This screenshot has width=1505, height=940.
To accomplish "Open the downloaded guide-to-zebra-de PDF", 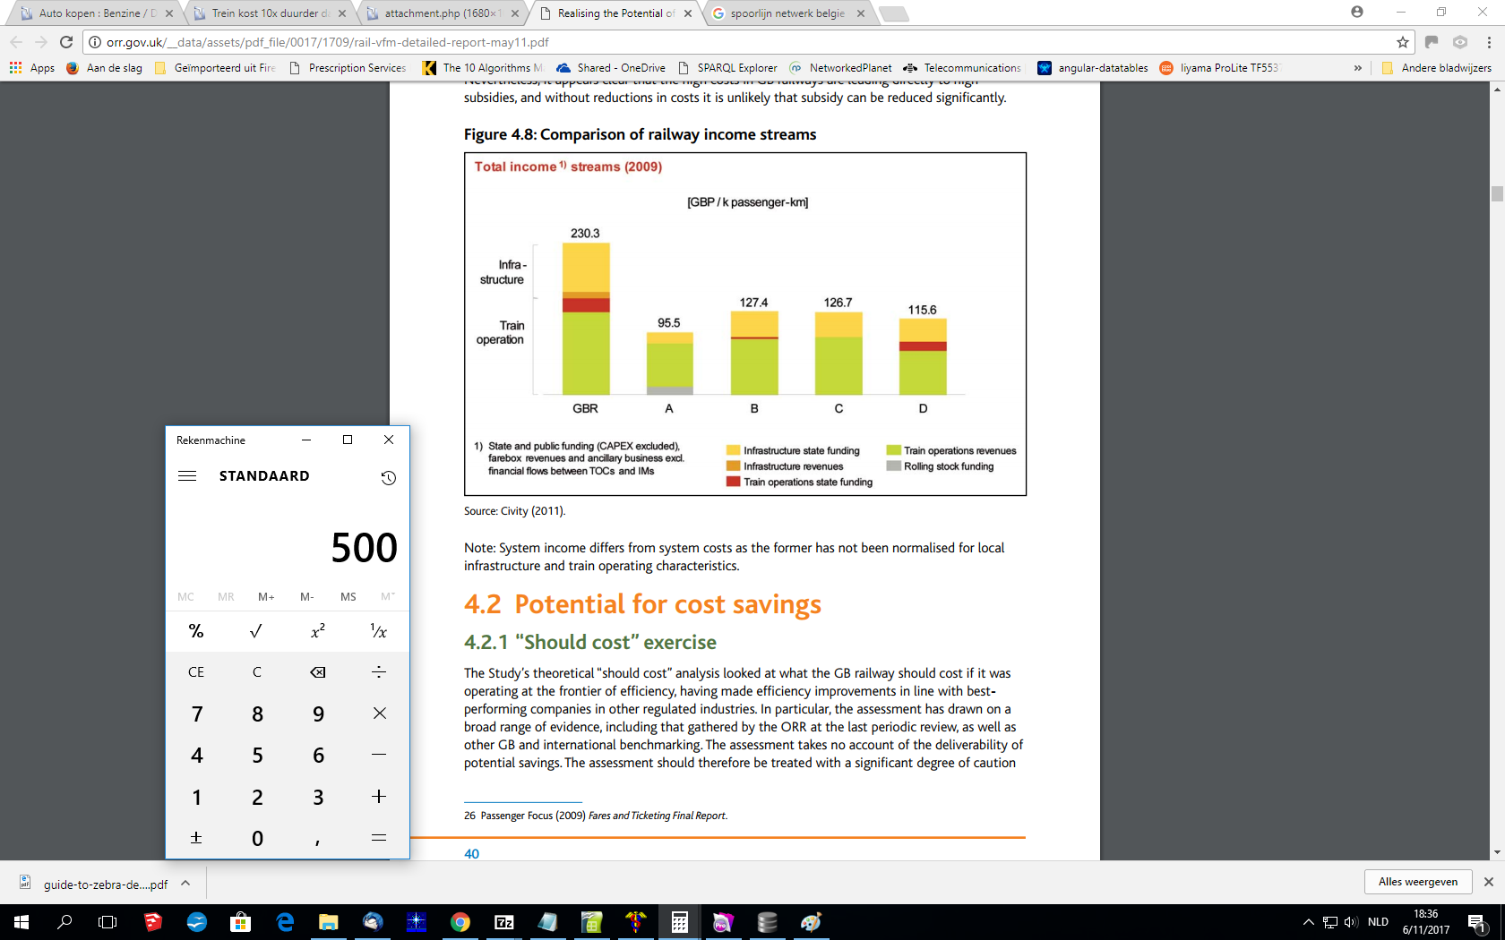I will click(x=94, y=884).
